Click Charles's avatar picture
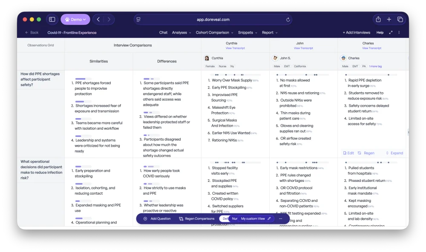 [343, 58]
